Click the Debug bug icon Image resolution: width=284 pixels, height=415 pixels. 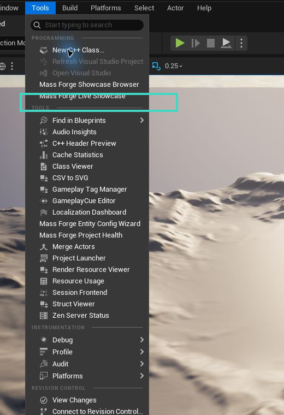point(43,340)
